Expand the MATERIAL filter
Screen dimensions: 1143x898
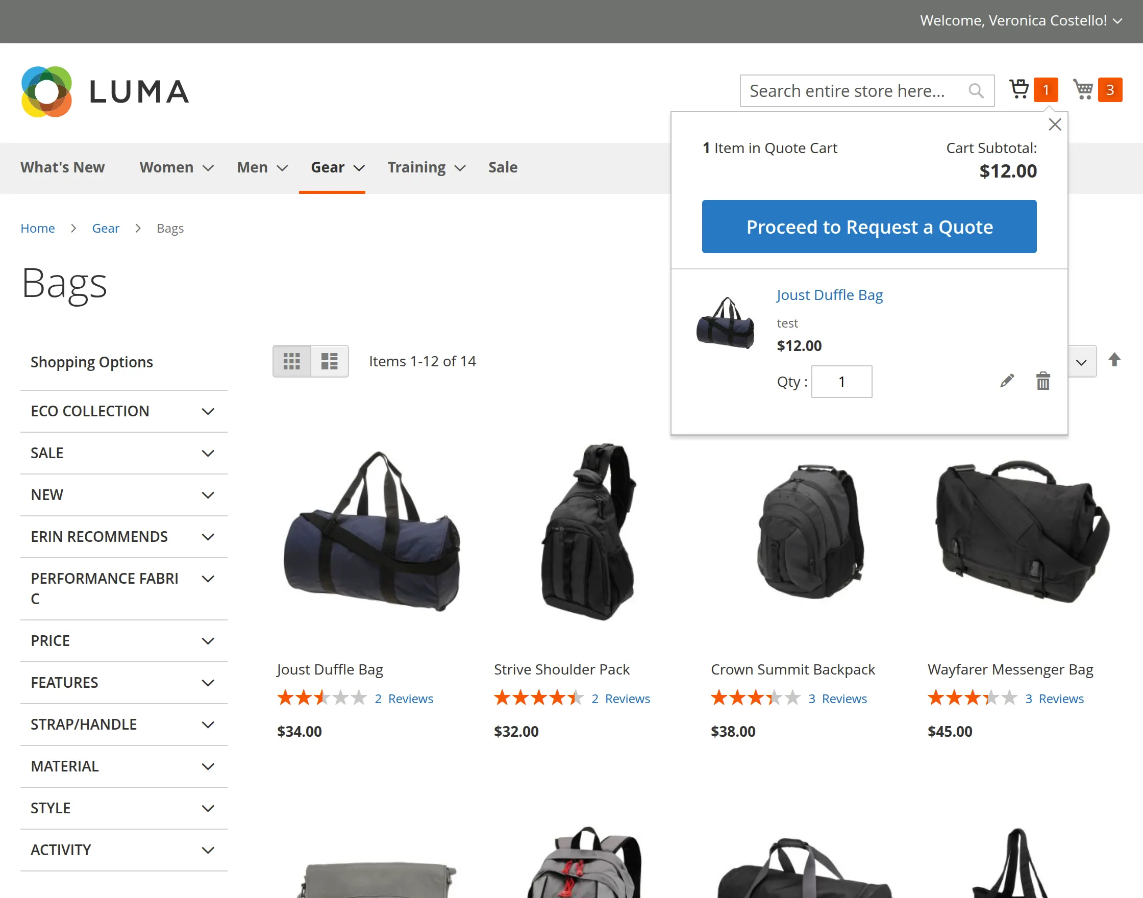tap(124, 766)
